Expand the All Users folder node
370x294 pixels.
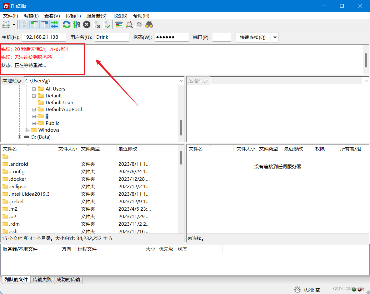[x=34, y=89]
